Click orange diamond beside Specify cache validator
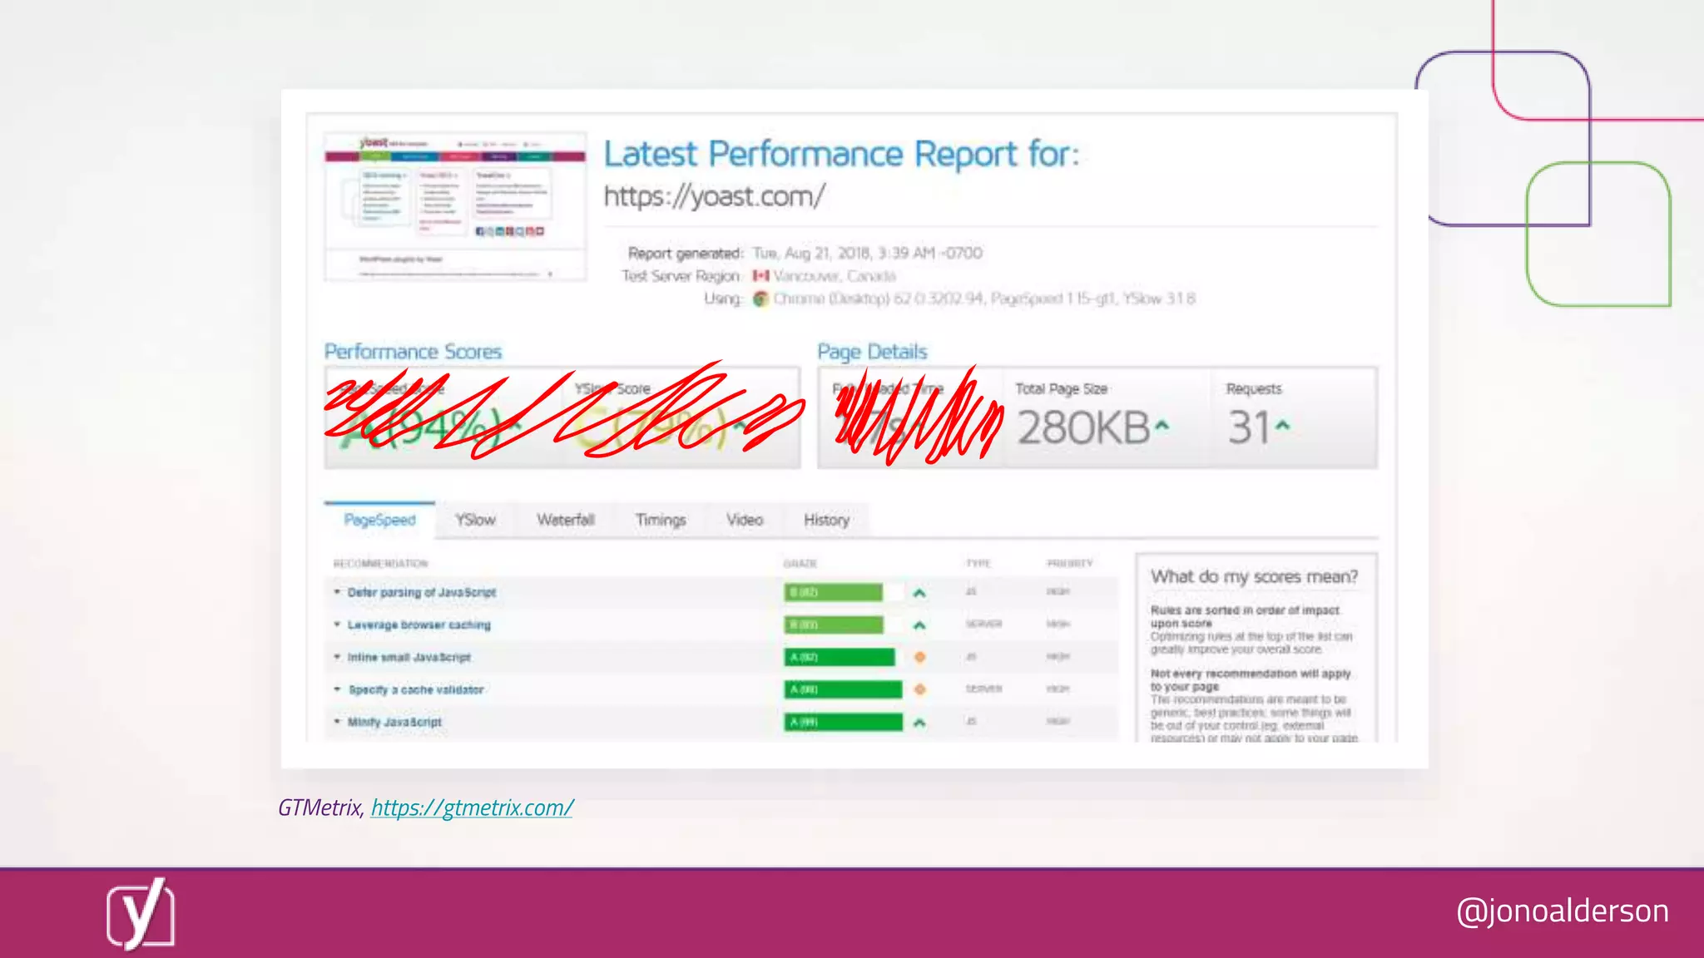 [x=919, y=689]
